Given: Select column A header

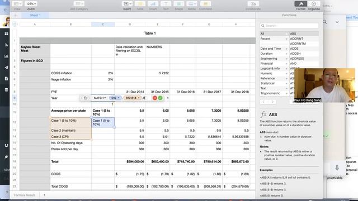Looking at the screenshot, I should [35, 24].
